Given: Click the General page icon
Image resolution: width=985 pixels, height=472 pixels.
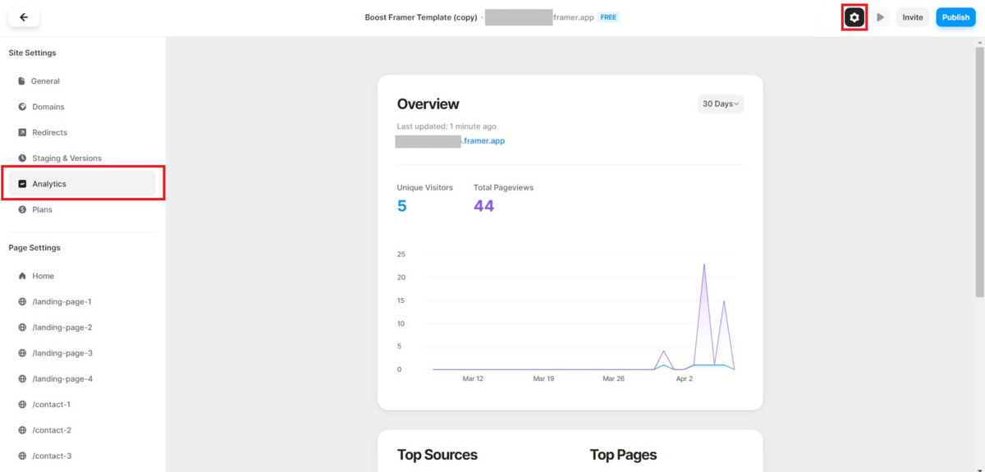Looking at the screenshot, I should pyautogui.click(x=22, y=81).
